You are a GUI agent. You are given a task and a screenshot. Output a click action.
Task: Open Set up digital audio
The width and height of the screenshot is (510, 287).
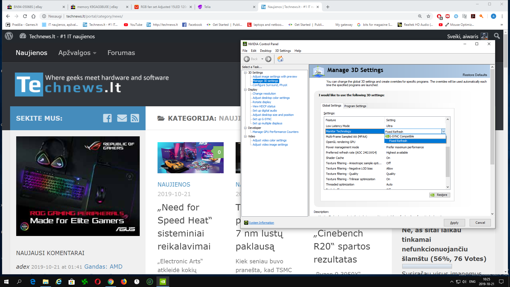[265, 111]
